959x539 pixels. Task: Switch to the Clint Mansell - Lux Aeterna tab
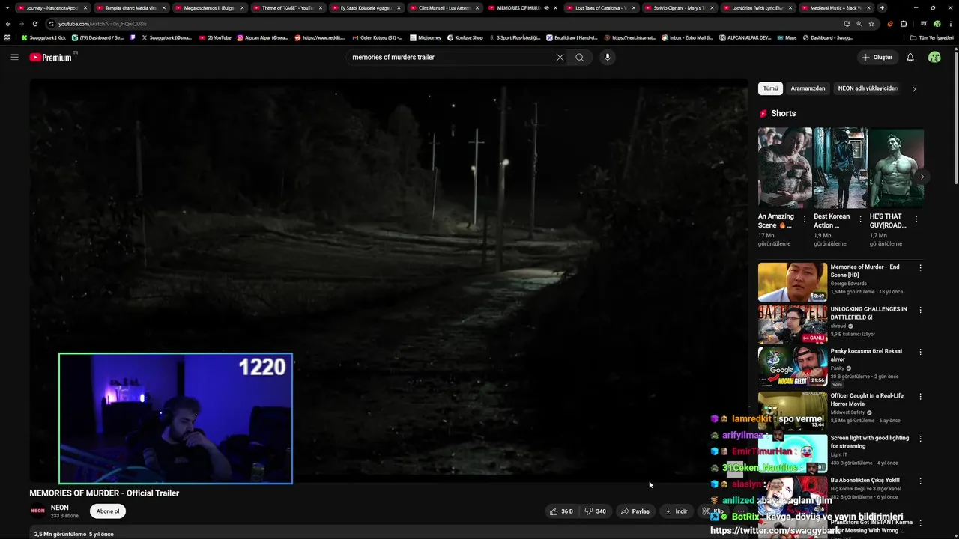tap(444, 8)
